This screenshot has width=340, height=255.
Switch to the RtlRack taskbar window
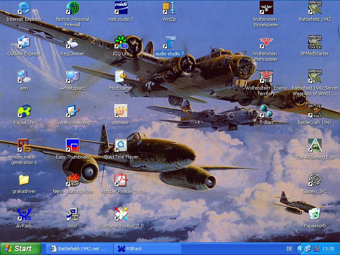pyautogui.click(x=147, y=249)
